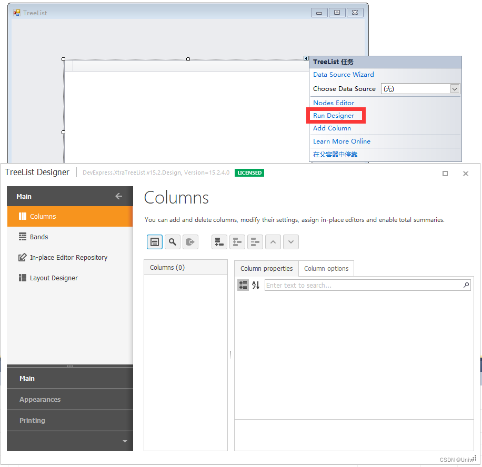The height and width of the screenshot is (467, 482).
Task: Switch to Column options tab
Action: tap(326, 269)
